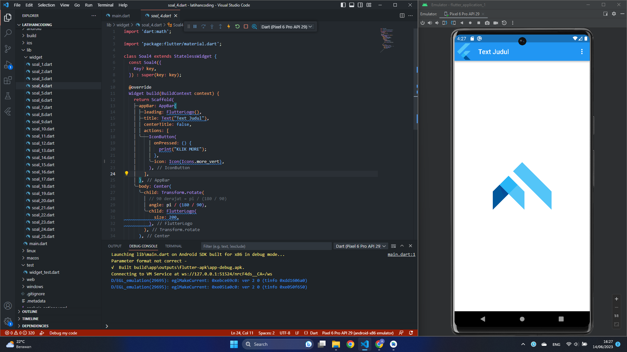Switch to the OUTPUT panel tab
The width and height of the screenshot is (627, 352).
click(x=115, y=246)
